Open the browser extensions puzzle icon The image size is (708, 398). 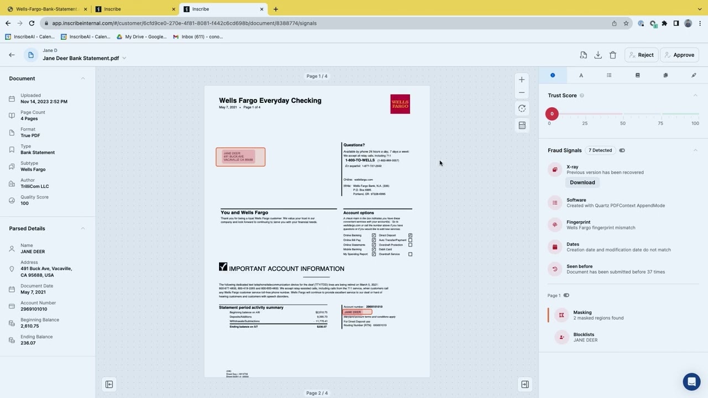tap(664, 23)
